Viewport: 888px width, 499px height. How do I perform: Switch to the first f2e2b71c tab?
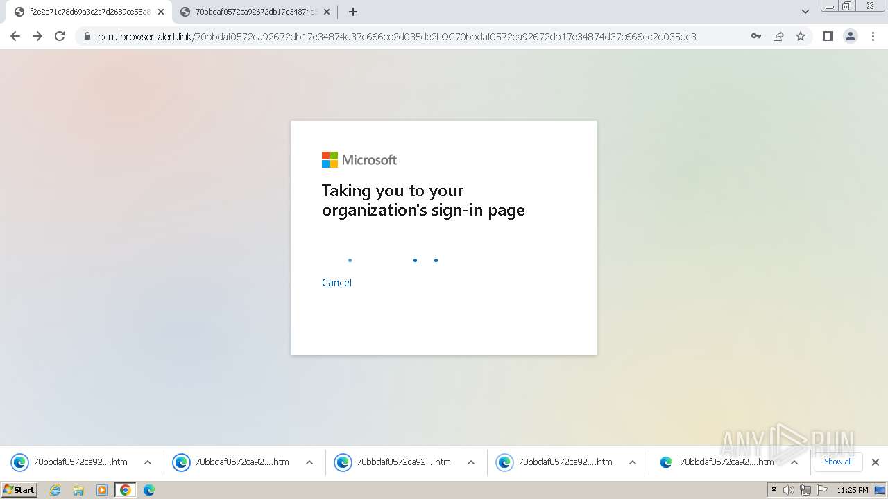point(90,12)
